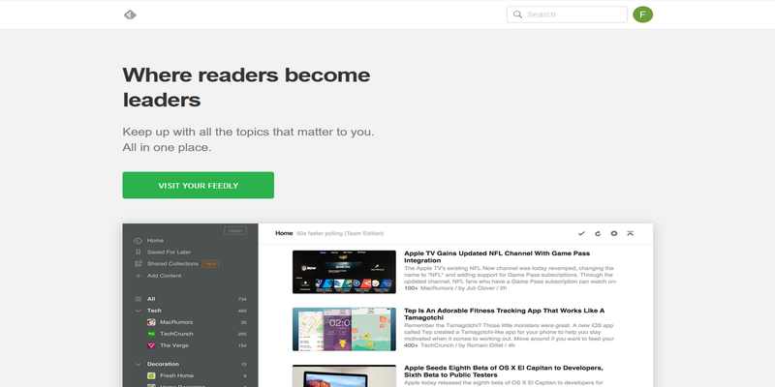Click the collapse-to-top arrow icon
The image size is (775, 387).
(631, 233)
